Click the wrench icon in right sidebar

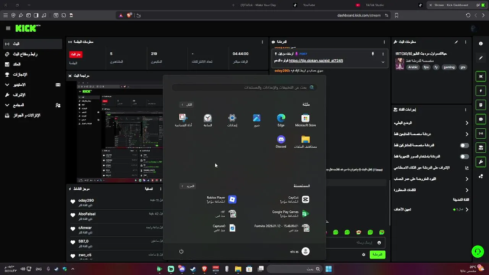(x=481, y=162)
